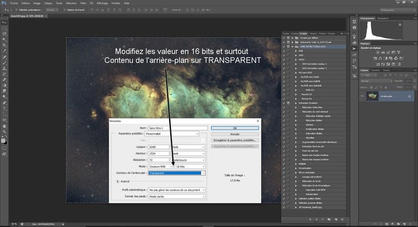
Task: Add layer mask in Calques panel
Action: pos(387,224)
